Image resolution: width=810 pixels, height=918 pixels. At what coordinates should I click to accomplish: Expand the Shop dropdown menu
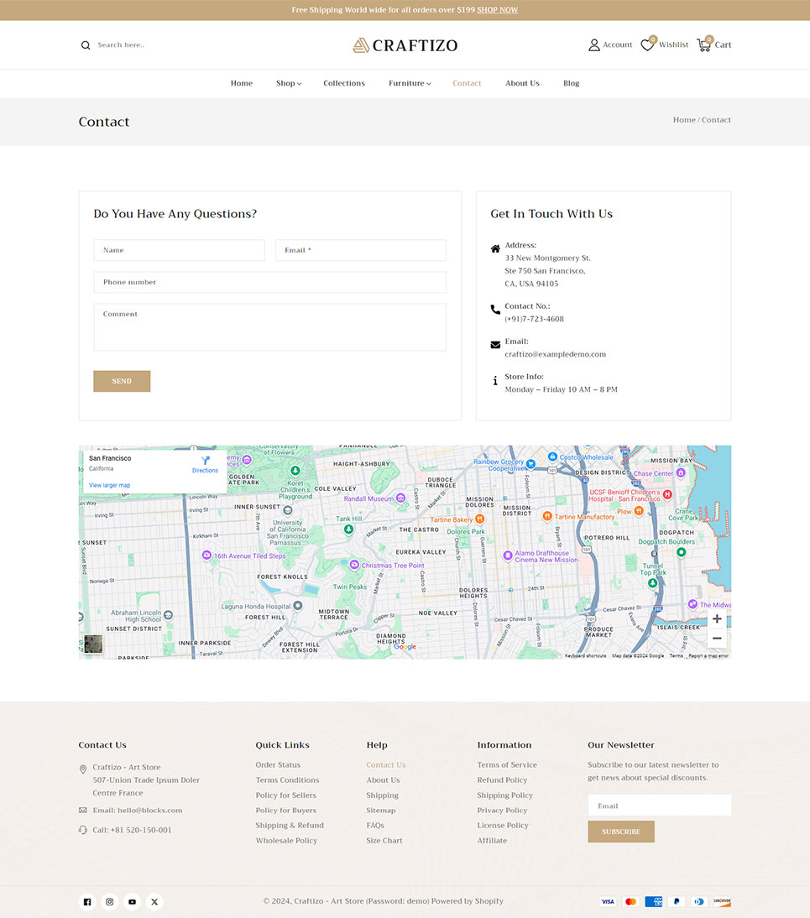pyautogui.click(x=288, y=83)
